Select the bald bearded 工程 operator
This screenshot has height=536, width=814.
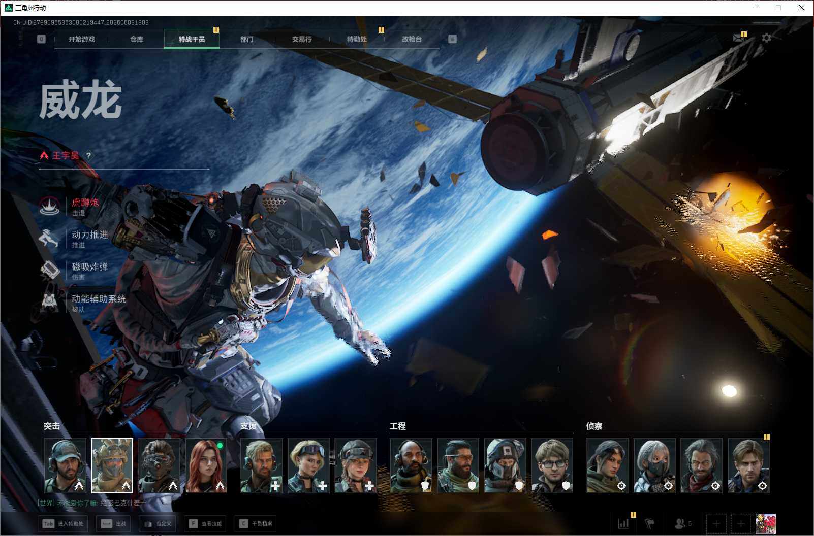point(411,465)
